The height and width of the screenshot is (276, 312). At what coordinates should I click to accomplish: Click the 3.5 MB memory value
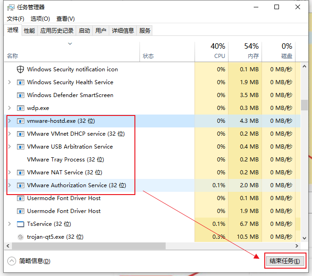pyautogui.click(x=249, y=95)
